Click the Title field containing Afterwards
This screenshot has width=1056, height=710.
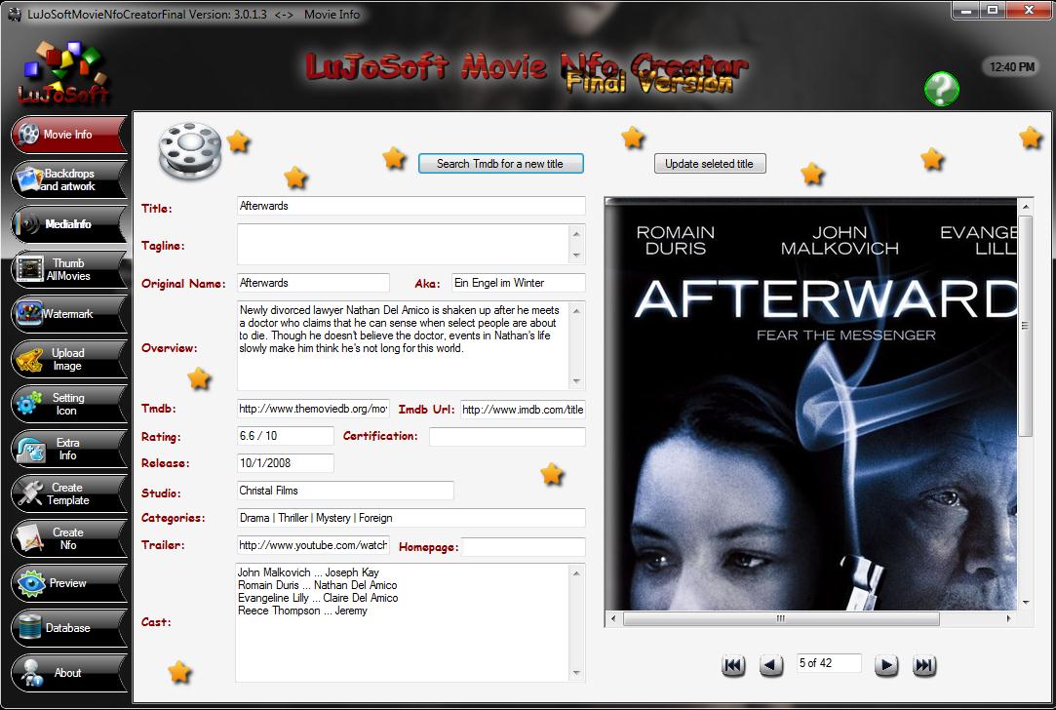coord(411,206)
